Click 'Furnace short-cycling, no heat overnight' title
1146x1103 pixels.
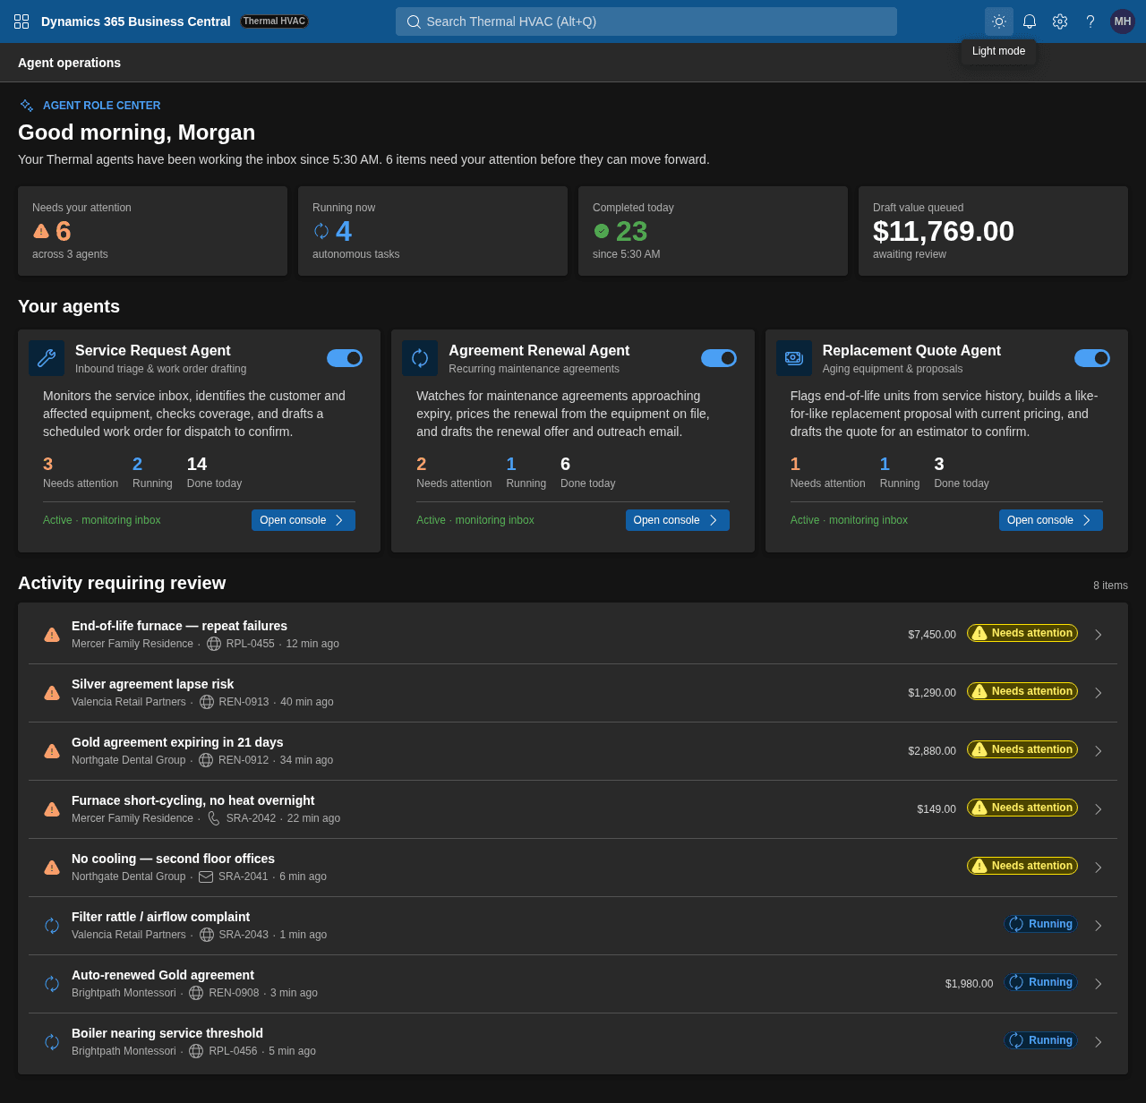point(193,800)
